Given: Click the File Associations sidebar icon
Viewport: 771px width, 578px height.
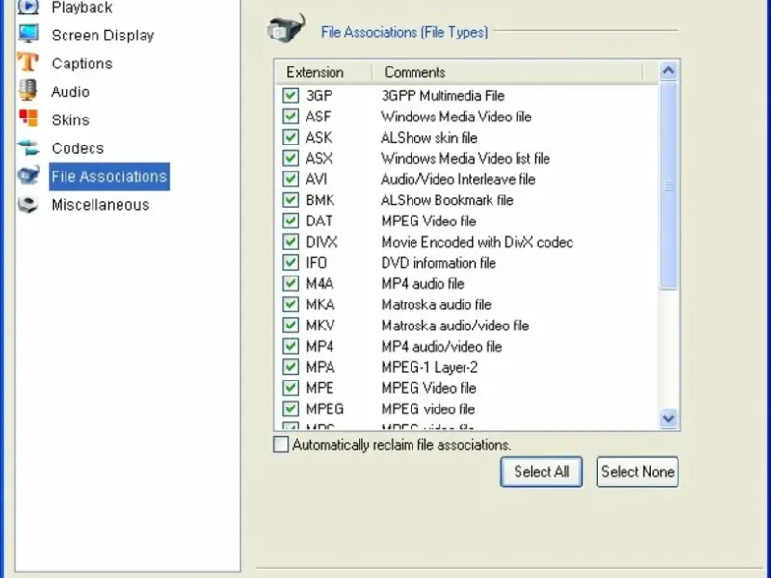Looking at the screenshot, I should click(28, 175).
